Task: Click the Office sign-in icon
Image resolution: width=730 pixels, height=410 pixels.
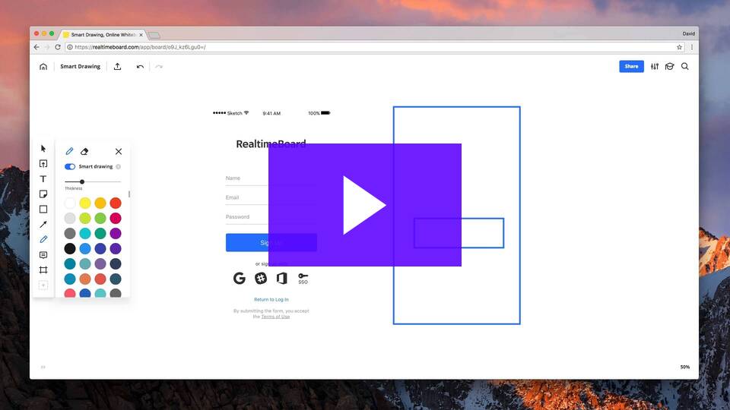Action: click(x=281, y=278)
